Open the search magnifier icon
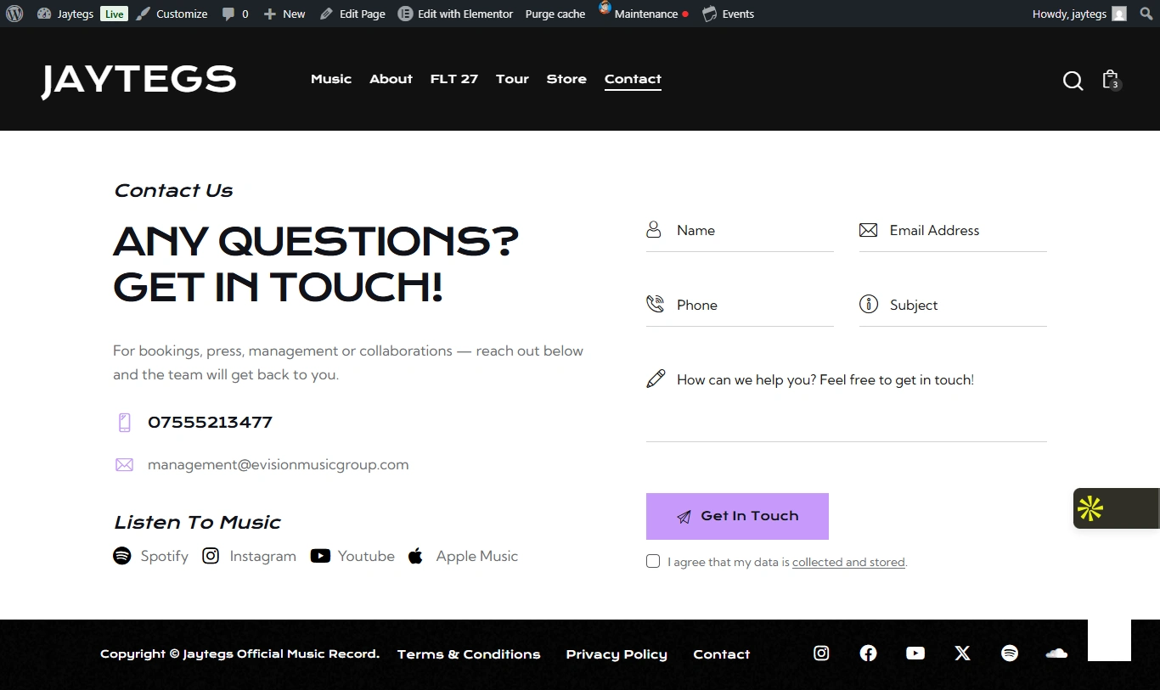This screenshot has height=690, width=1160. 1073,81
